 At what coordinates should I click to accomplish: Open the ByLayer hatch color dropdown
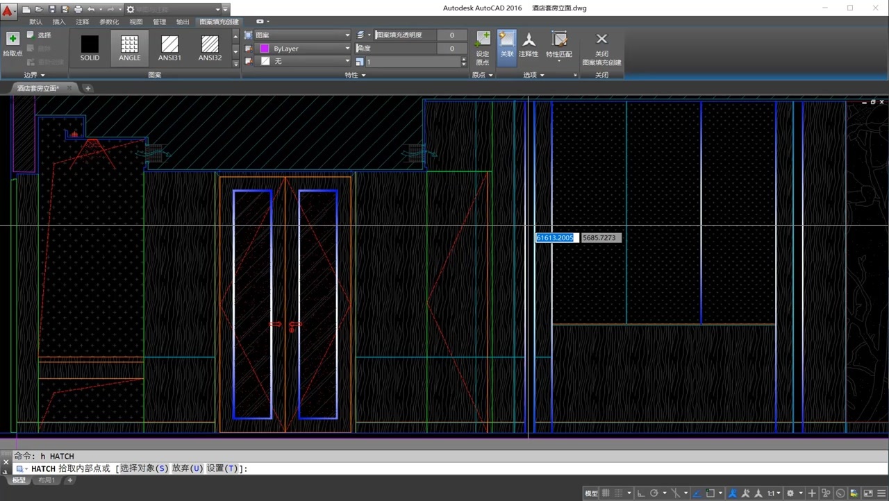click(x=302, y=49)
